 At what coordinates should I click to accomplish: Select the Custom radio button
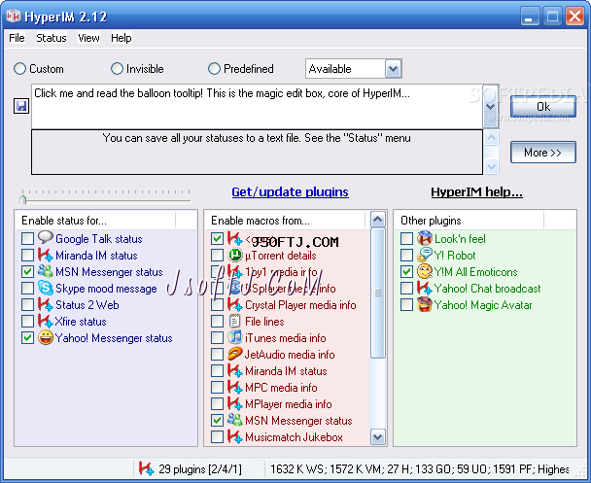tap(19, 69)
